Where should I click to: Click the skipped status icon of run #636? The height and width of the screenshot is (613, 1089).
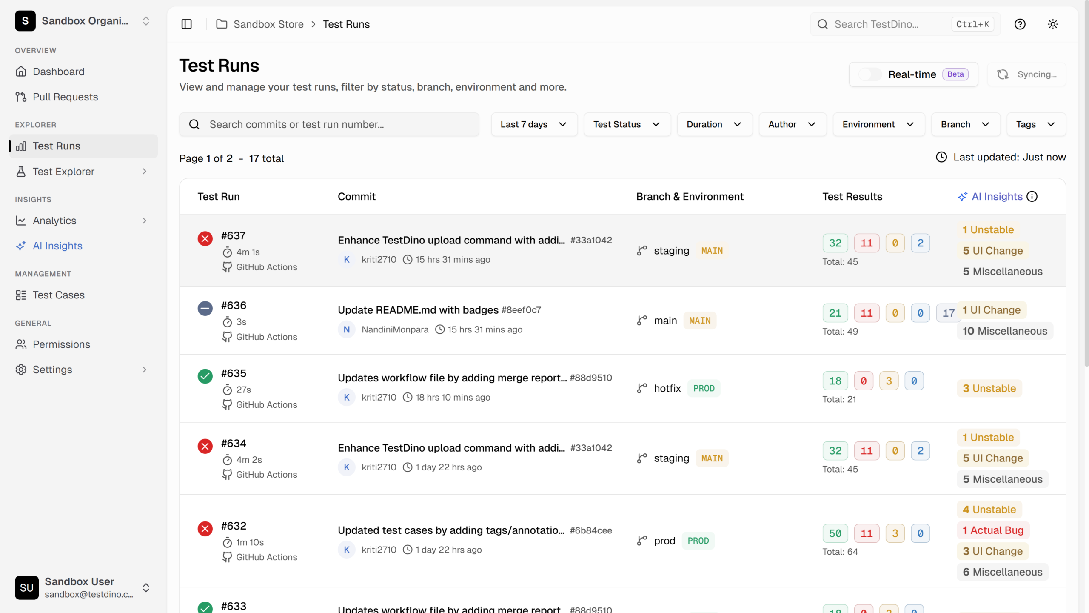tap(205, 308)
